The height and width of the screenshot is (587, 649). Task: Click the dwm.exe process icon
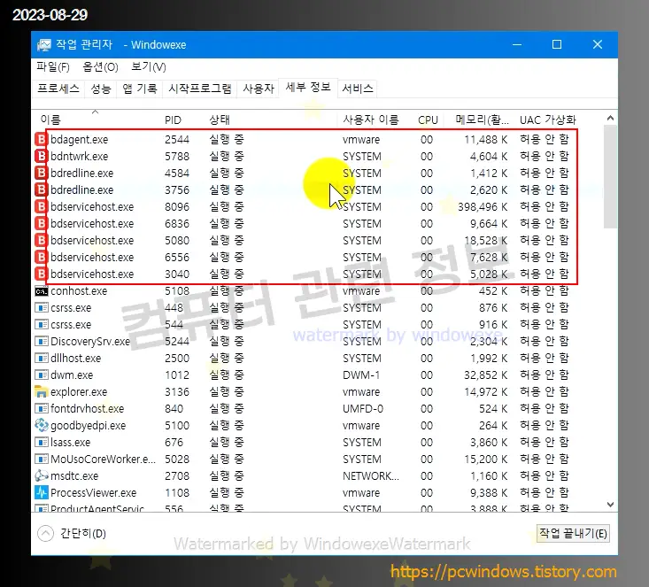pyautogui.click(x=41, y=375)
